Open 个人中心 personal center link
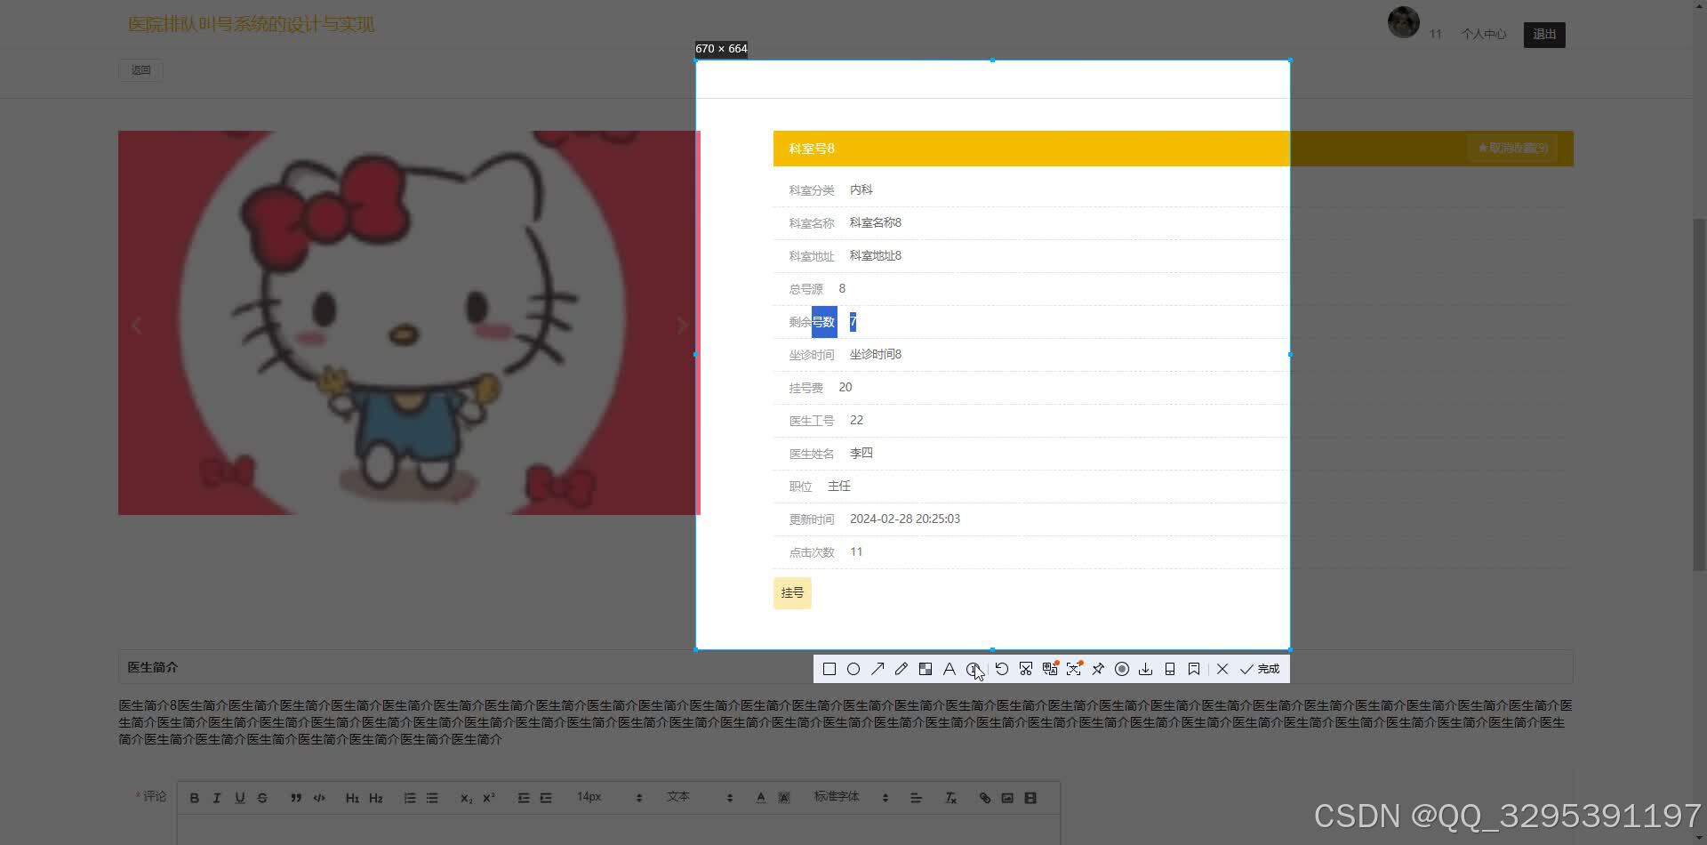The image size is (1707, 845). [x=1483, y=34]
